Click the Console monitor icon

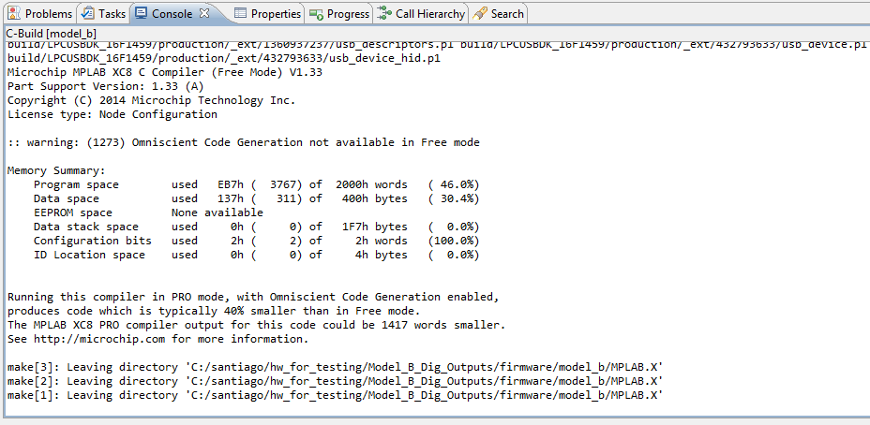(x=142, y=14)
